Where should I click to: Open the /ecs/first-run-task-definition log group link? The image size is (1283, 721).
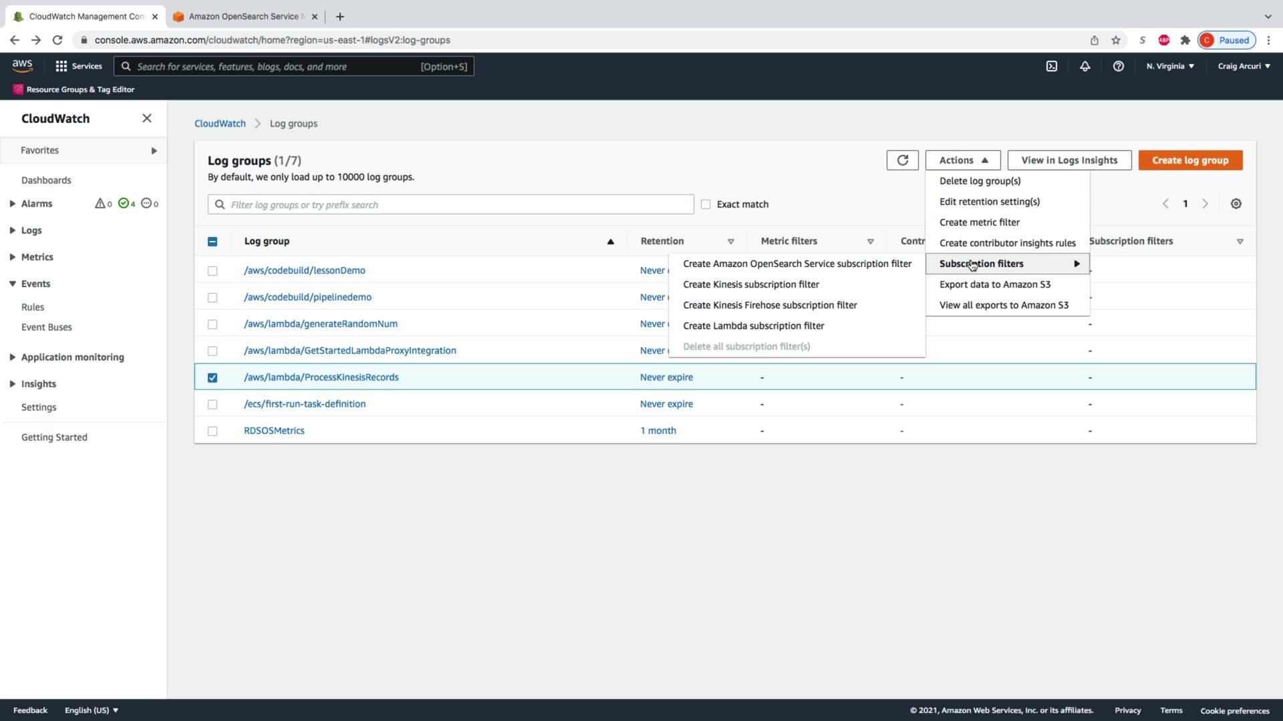(x=305, y=404)
